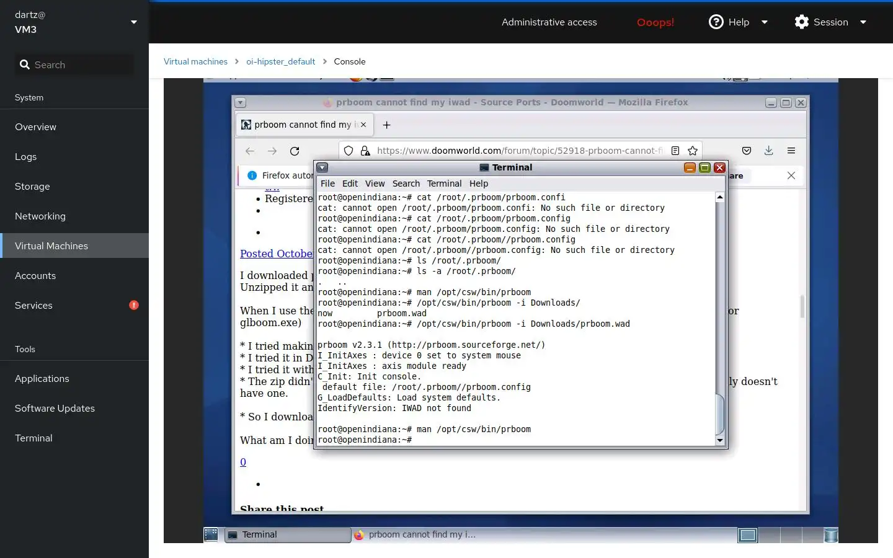Click Firefox page scrollbar thumb
Screen dimensions: 893x558
pyautogui.click(x=802, y=306)
